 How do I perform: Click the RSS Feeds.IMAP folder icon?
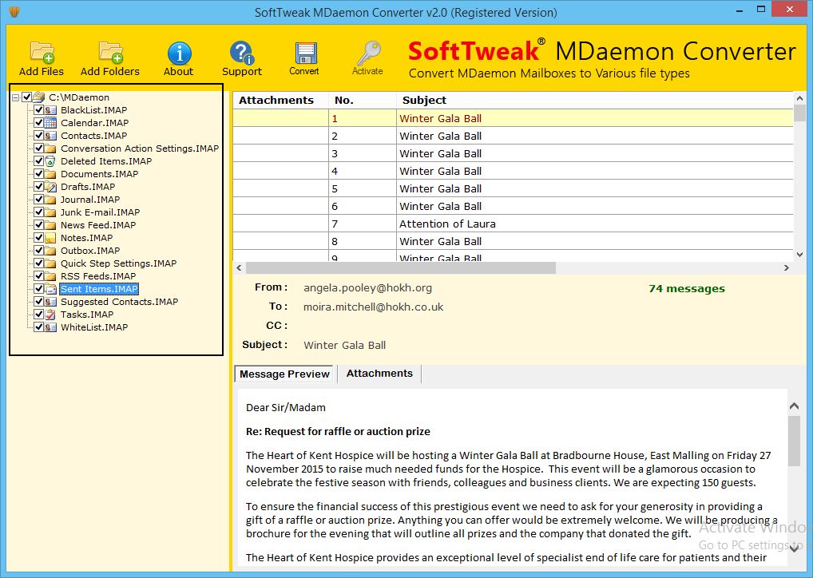50,276
